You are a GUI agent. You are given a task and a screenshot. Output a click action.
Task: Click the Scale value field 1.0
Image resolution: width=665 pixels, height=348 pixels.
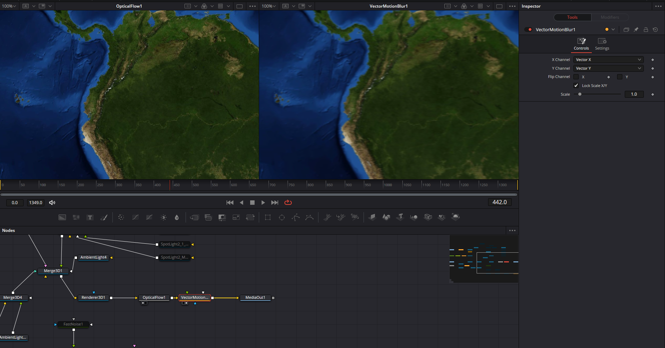pos(634,94)
